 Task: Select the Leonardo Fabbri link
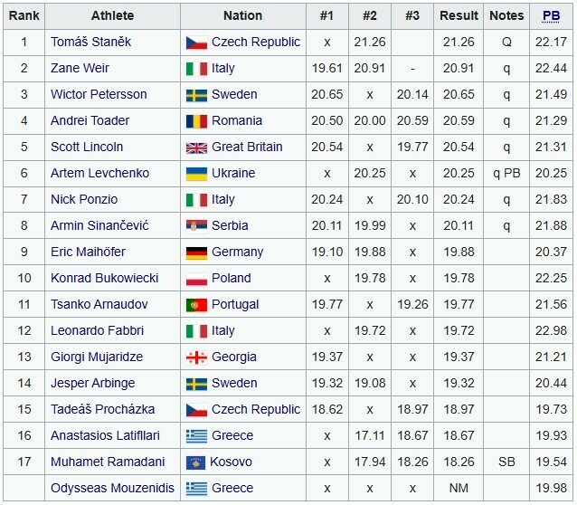pyautogui.click(x=97, y=331)
